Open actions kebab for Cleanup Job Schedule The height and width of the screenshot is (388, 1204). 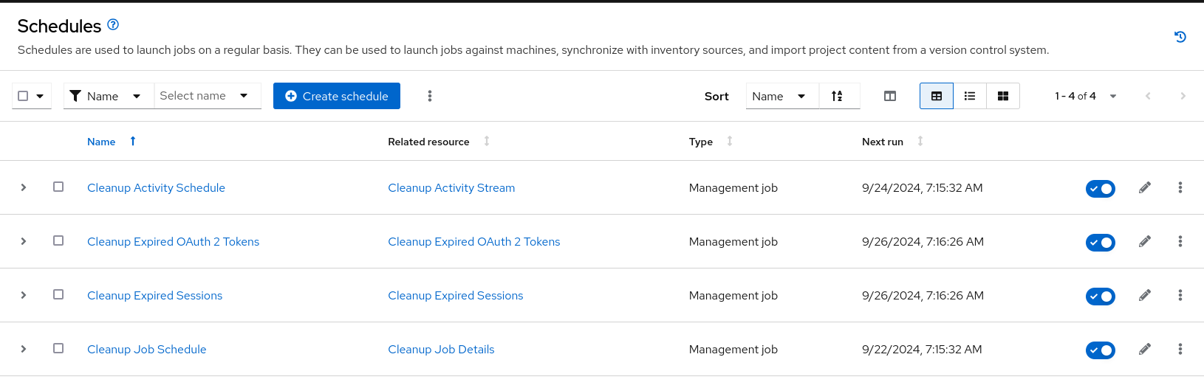1180,350
